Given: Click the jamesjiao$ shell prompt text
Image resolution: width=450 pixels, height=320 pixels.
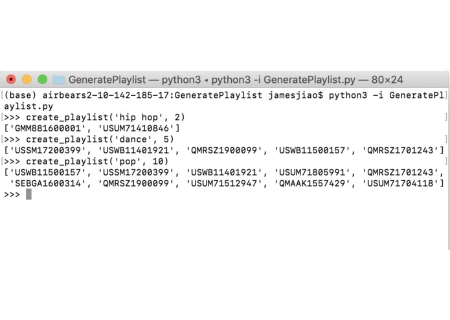Looking at the screenshot, I should tap(296, 95).
